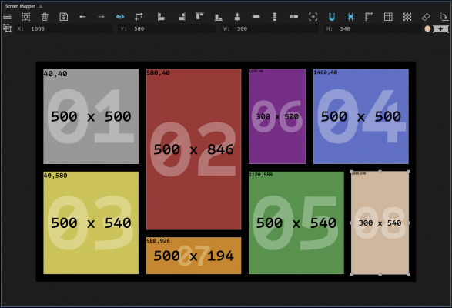452x308 pixels.
Task: Open the hamburger menu in the toolbar
Action: 7,17
